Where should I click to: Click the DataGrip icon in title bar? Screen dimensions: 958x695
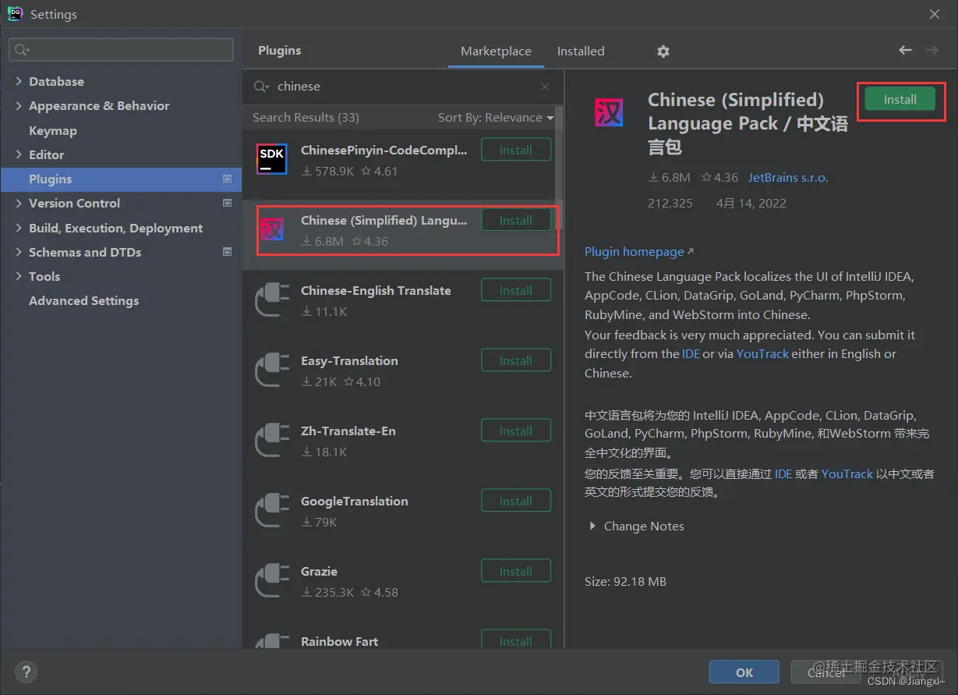pos(15,14)
